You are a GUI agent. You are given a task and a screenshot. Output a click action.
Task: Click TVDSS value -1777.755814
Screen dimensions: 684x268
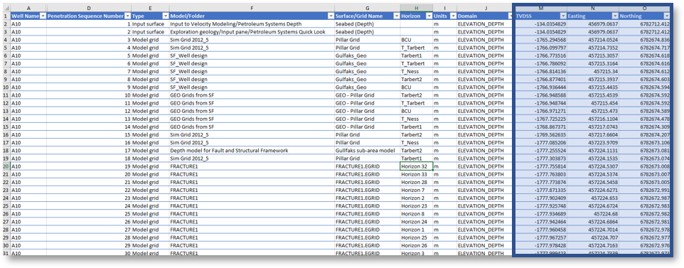[541, 166]
